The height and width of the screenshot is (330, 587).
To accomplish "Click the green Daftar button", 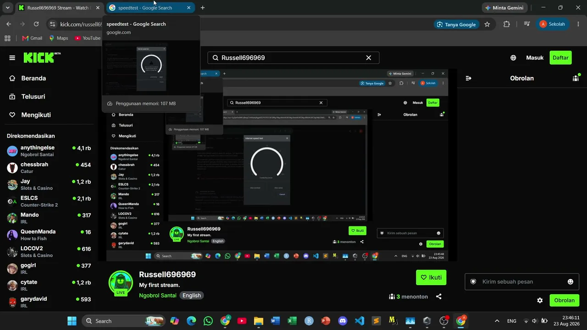I will coord(560,58).
